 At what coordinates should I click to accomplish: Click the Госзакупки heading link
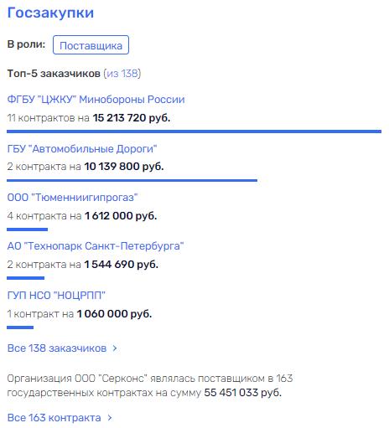(x=50, y=13)
